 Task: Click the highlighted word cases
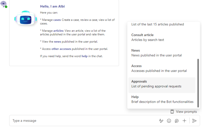(x=57, y=20)
